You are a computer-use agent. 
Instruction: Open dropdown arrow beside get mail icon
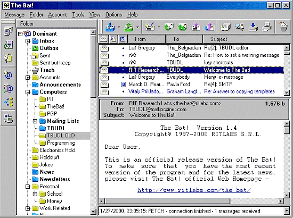click(x=119, y=27)
